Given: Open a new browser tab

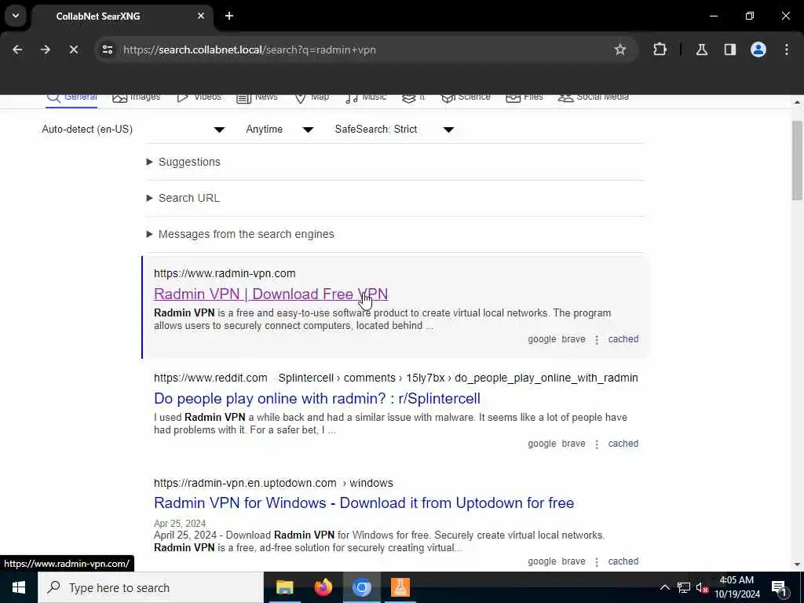Looking at the screenshot, I should point(229,16).
